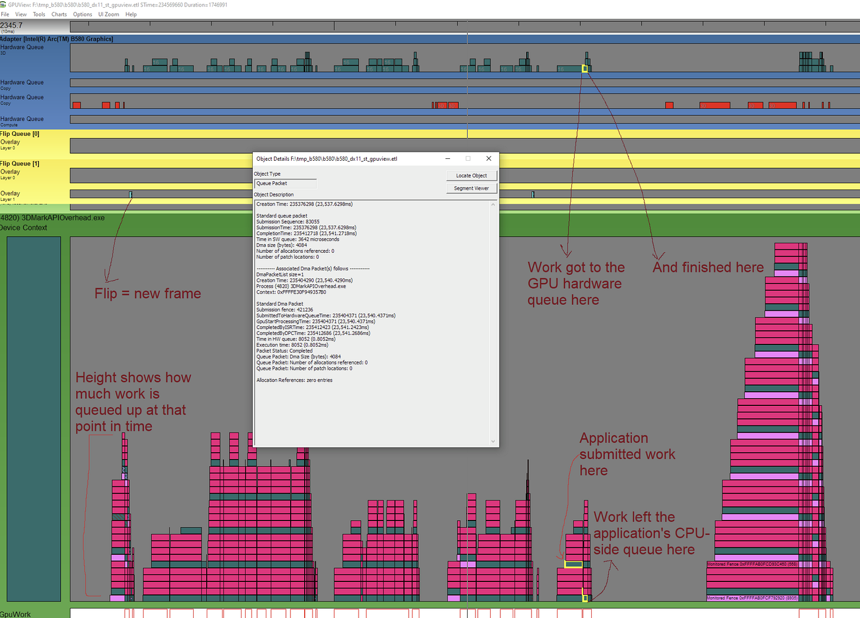Open the Charts menu

tap(58, 14)
